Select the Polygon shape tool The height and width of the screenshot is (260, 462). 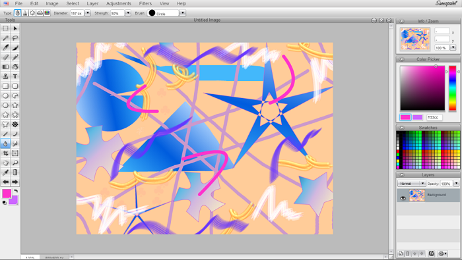pos(5,105)
